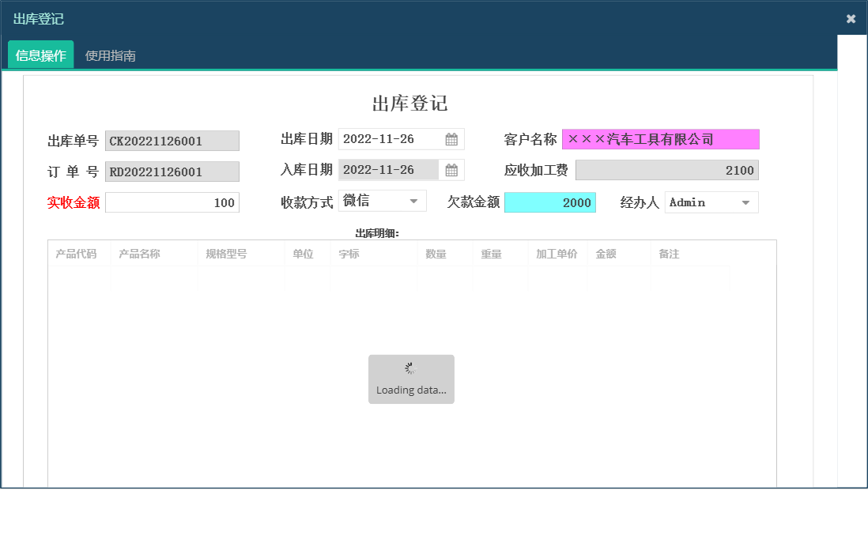Image resolution: width=868 pixels, height=543 pixels.
Task: Click the pink 客户名称 field
Action: 660,139
